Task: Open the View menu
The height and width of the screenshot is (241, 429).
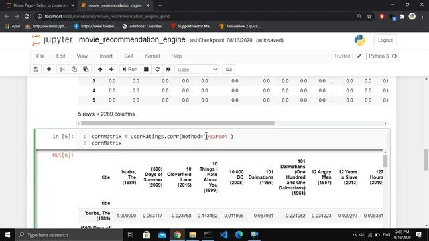Action: (82, 56)
